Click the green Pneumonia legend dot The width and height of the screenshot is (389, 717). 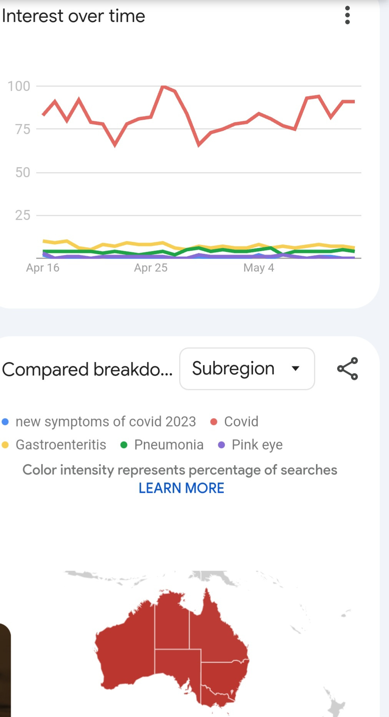(x=124, y=445)
